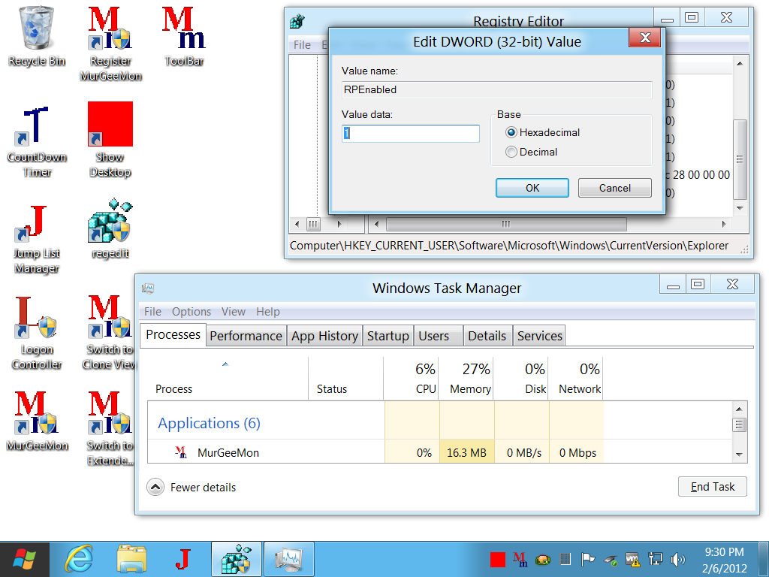Select the Switch to Clone View shortcut
The width and height of the screenshot is (769, 577).
pyautogui.click(x=109, y=333)
